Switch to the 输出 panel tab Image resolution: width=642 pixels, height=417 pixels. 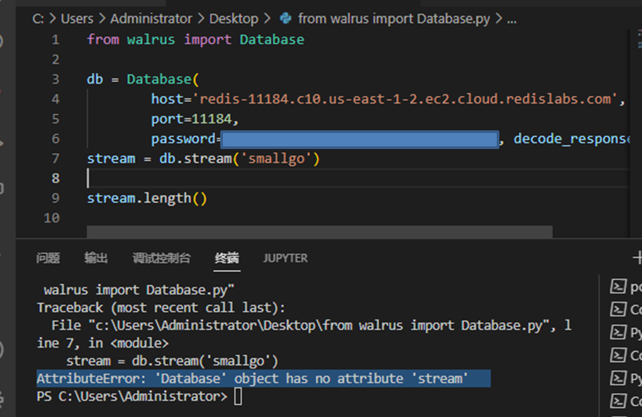coord(96,258)
